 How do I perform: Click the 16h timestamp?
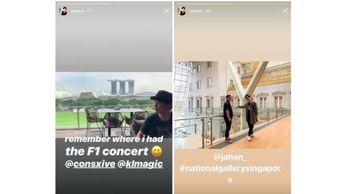208,11
